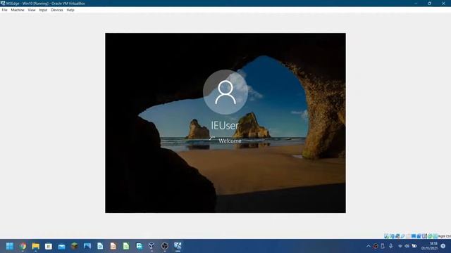This screenshot has height=253, width=451.
Task: Open the USB safely remove hardware tray icon
Action: click(x=383, y=246)
